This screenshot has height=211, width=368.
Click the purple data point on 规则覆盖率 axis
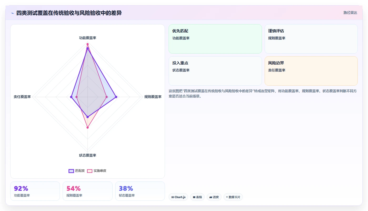point(116,97)
